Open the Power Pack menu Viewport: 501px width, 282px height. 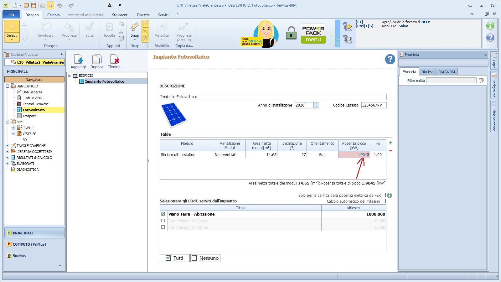pyautogui.click(x=313, y=34)
